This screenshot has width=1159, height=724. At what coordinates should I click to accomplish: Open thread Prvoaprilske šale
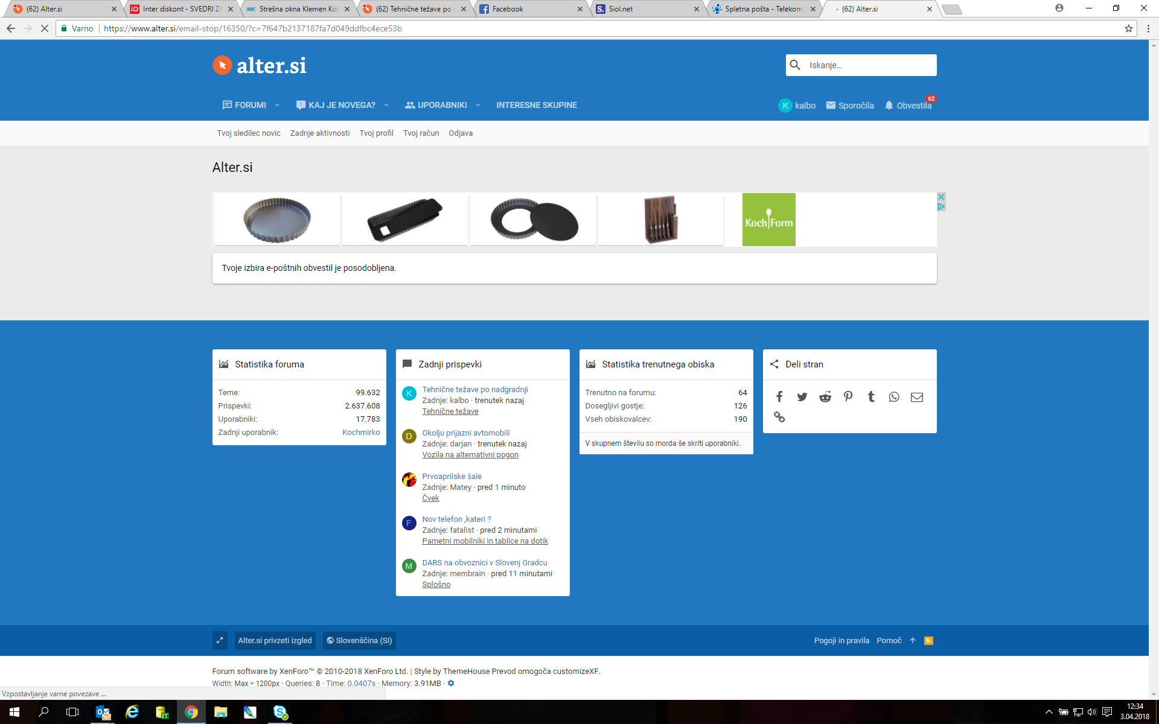point(452,477)
